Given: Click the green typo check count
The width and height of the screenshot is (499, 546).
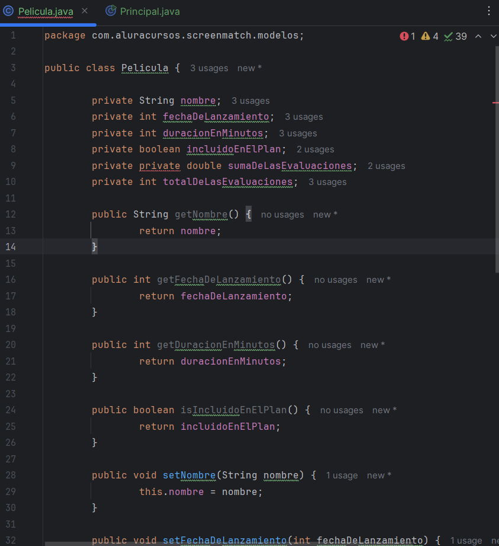Looking at the screenshot, I should [455, 36].
